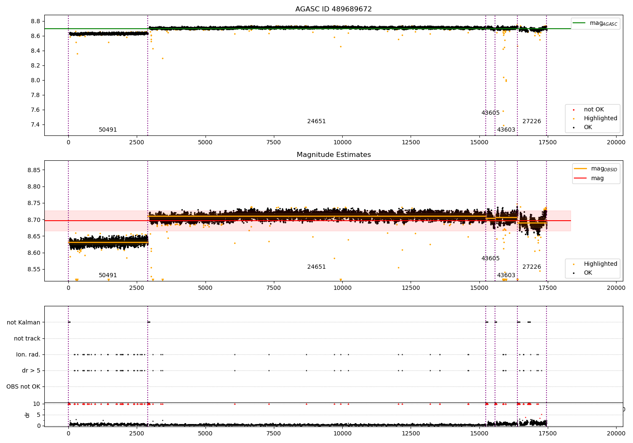Click x-axis tick 15000 under Magnitude Estimates plot

(479, 288)
